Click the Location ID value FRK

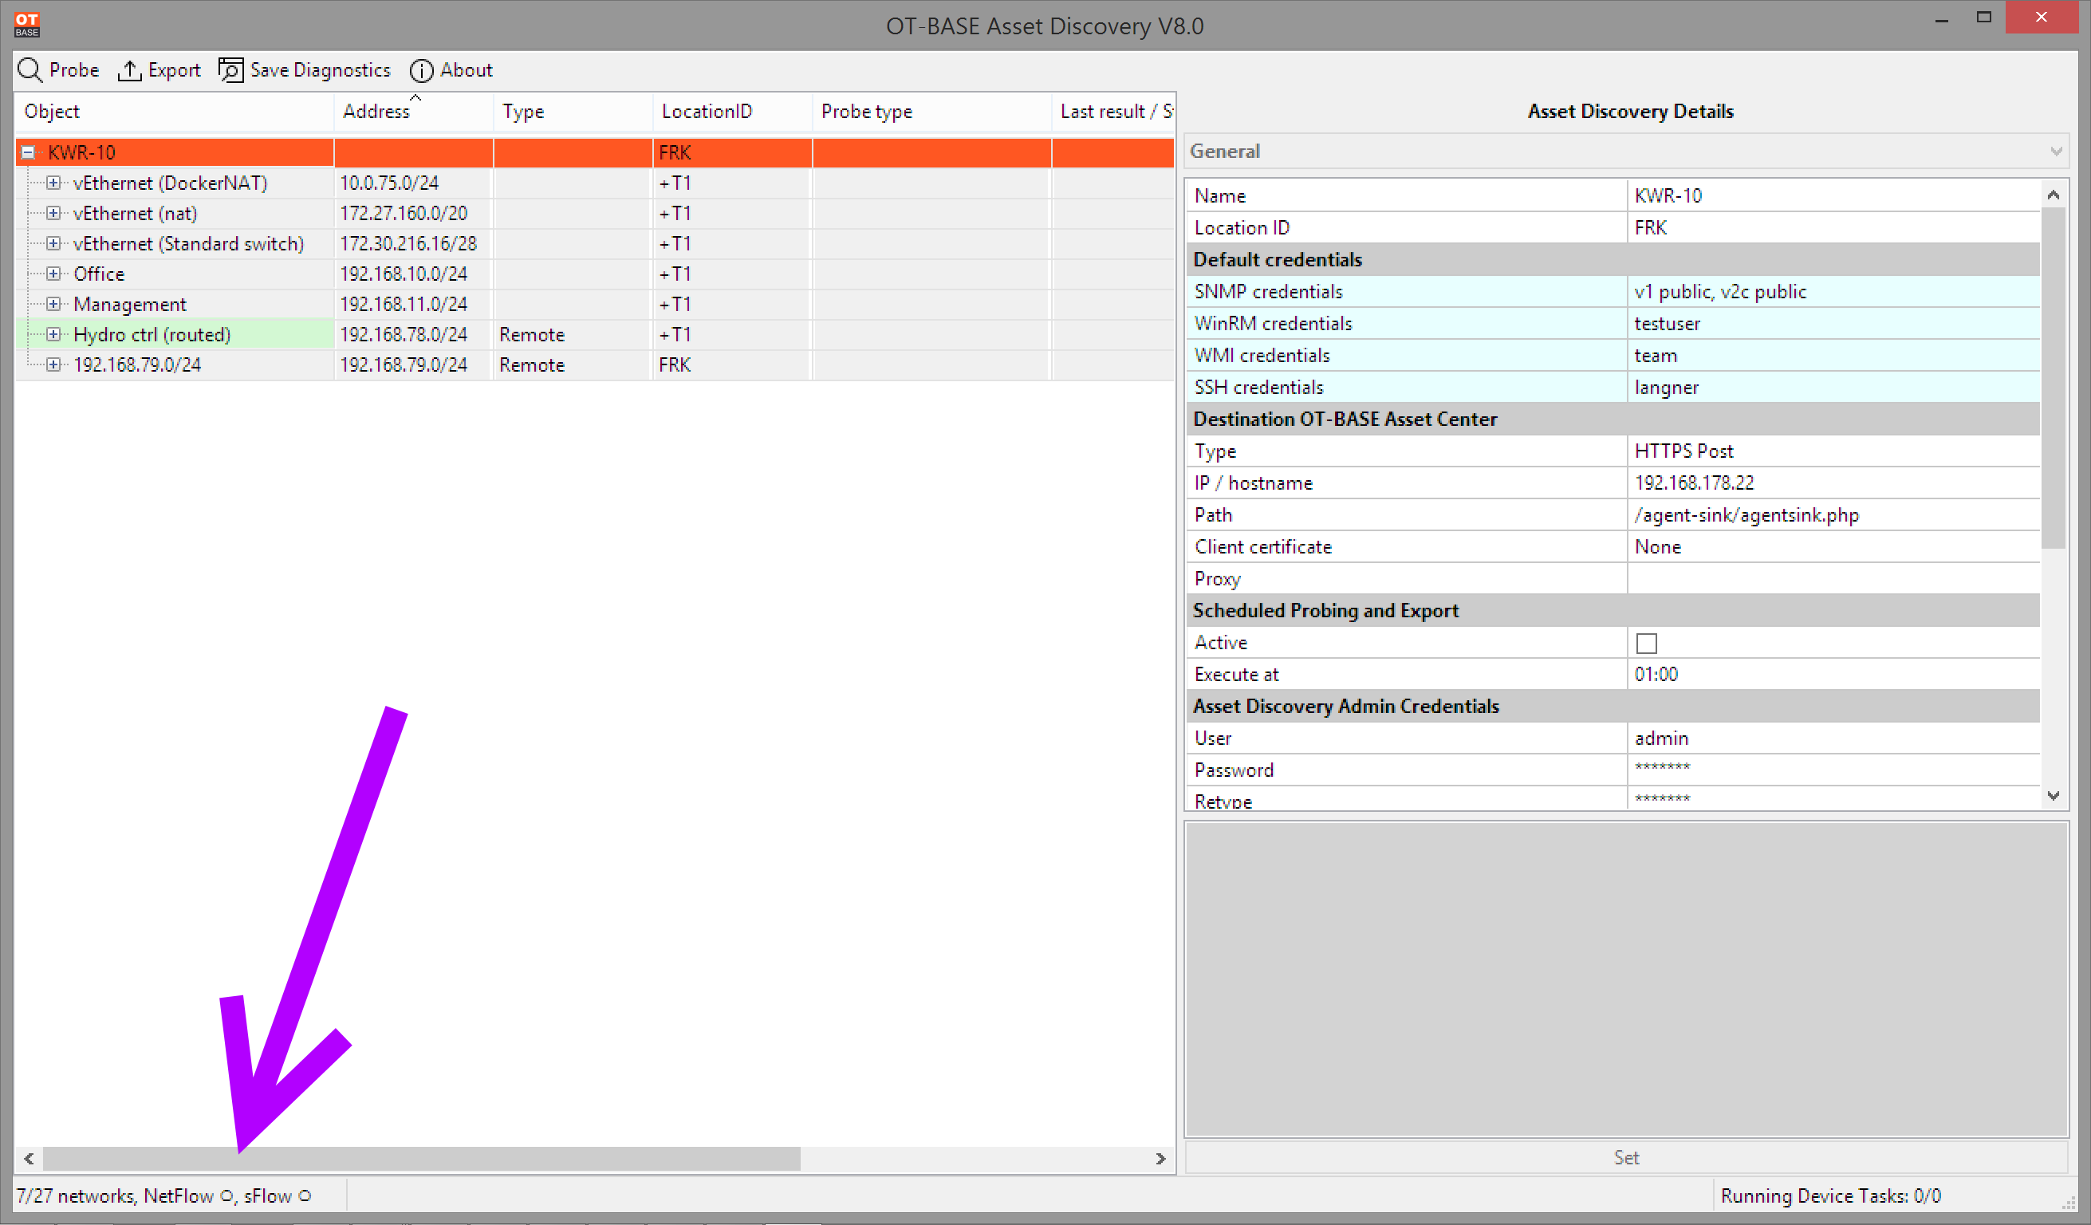[1833, 227]
